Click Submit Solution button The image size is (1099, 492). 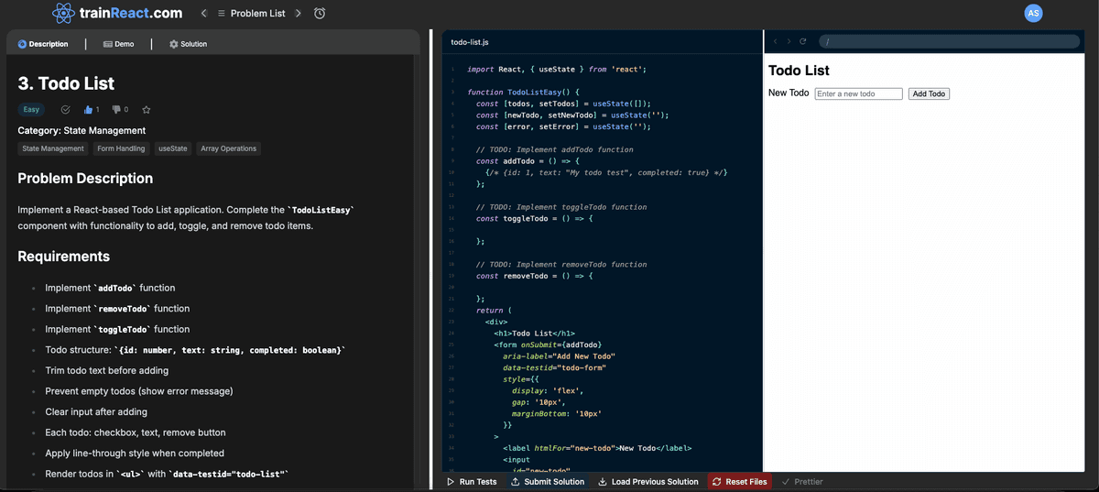pos(548,482)
